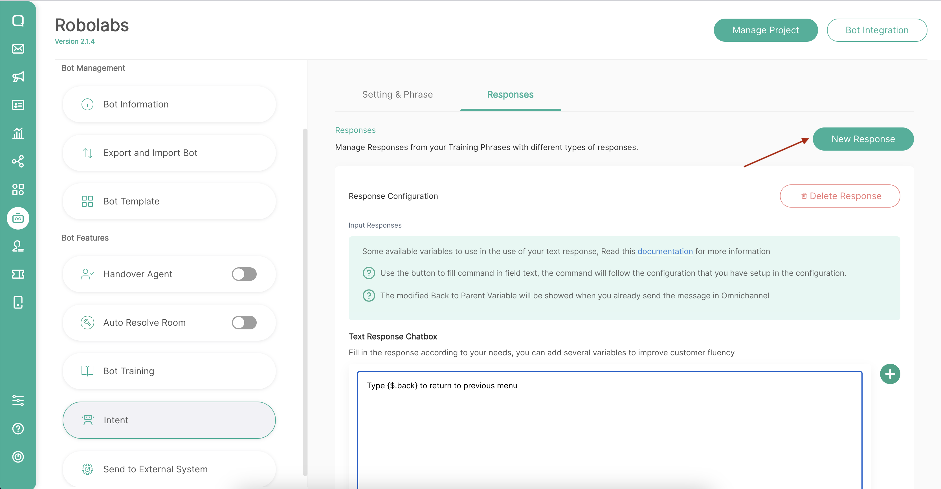This screenshot has height=489, width=941.
Task: Open the integration share-nodes sidebar icon
Action: pyautogui.click(x=18, y=161)
